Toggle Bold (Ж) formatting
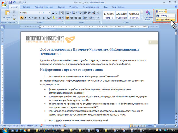 point(22,18)
